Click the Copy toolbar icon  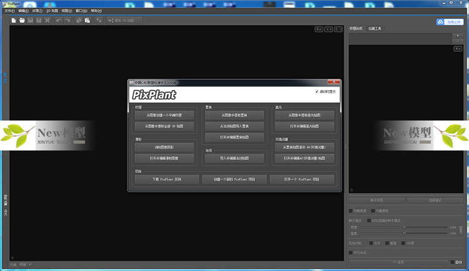click(79, 21)
